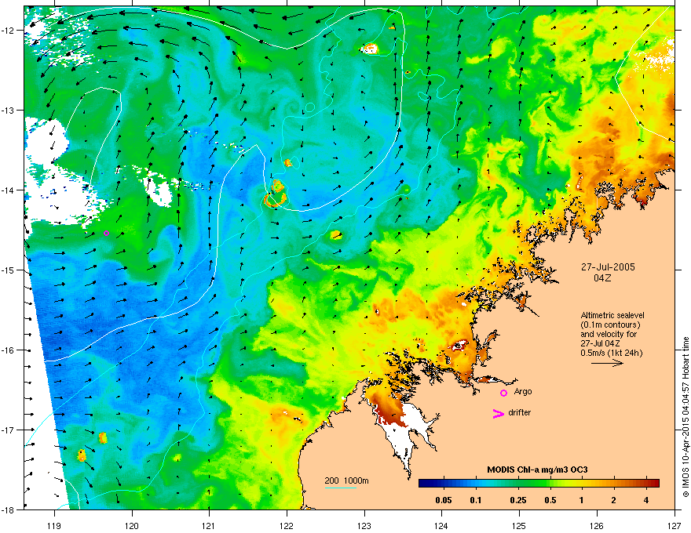The height and width of the screenshot is (533, 691).
Task: Click latitude axis label '-14'
Action: tap(8, 190)
